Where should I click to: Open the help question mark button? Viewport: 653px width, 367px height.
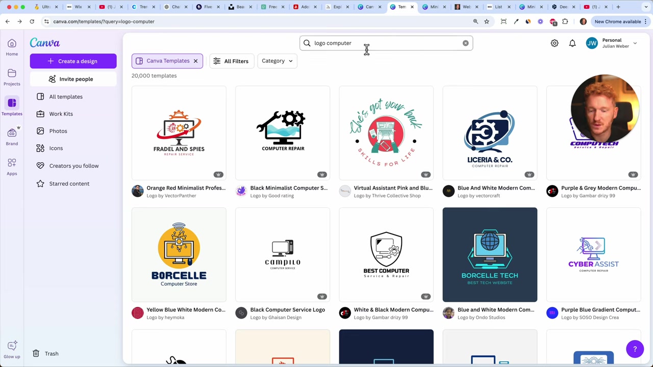pyautogui.click(x=635, y=349)
